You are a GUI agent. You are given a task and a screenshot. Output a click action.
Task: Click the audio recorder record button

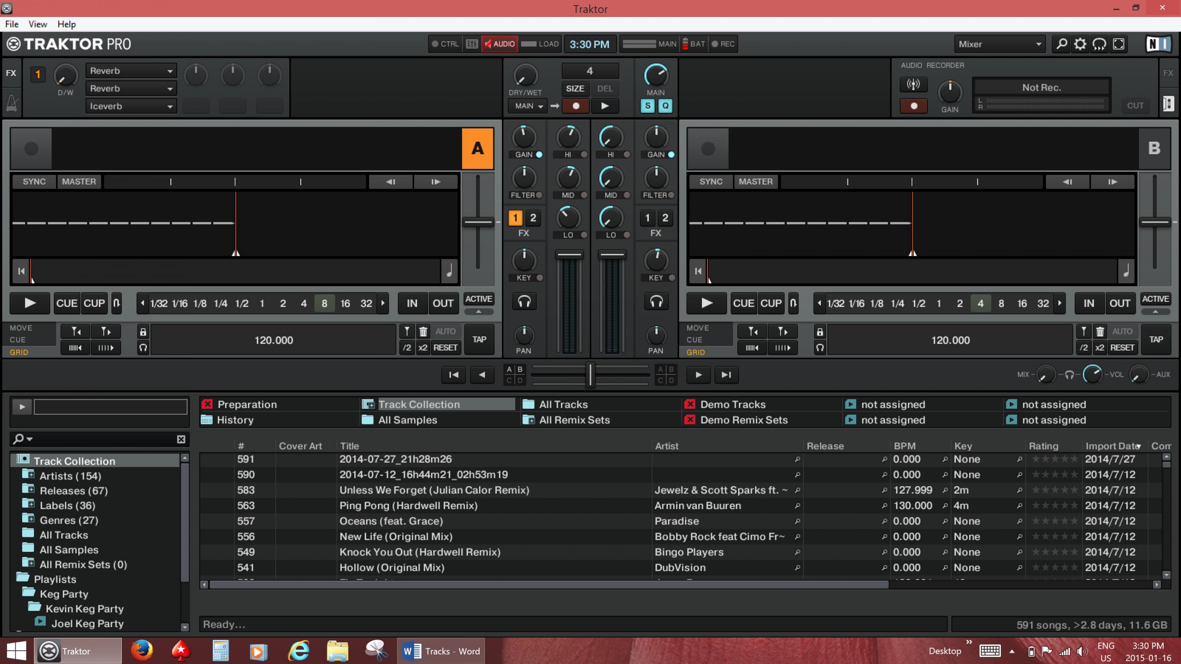[913, 106]
